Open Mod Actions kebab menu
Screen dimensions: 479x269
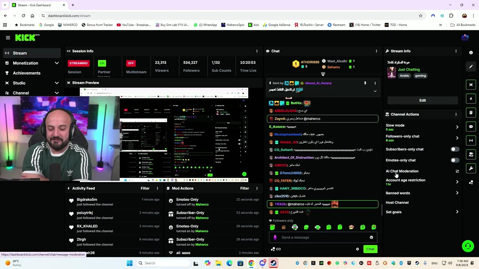257,189
